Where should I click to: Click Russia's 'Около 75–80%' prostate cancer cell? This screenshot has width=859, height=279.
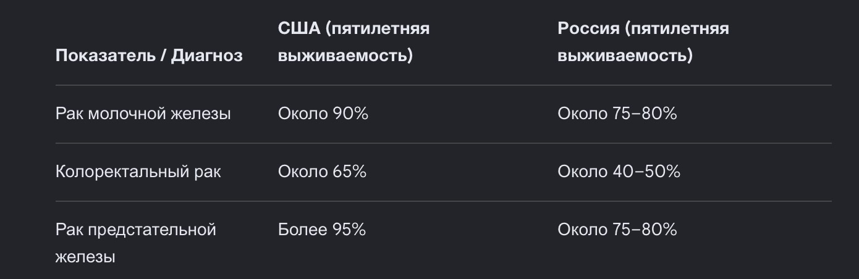(617, 230)
